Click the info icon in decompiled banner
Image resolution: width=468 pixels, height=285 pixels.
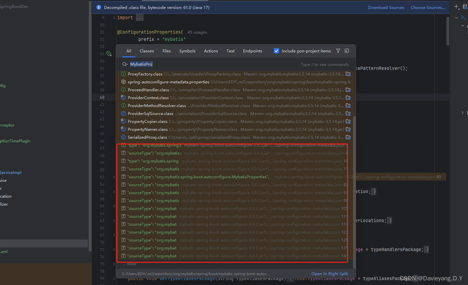coord(98,7)
